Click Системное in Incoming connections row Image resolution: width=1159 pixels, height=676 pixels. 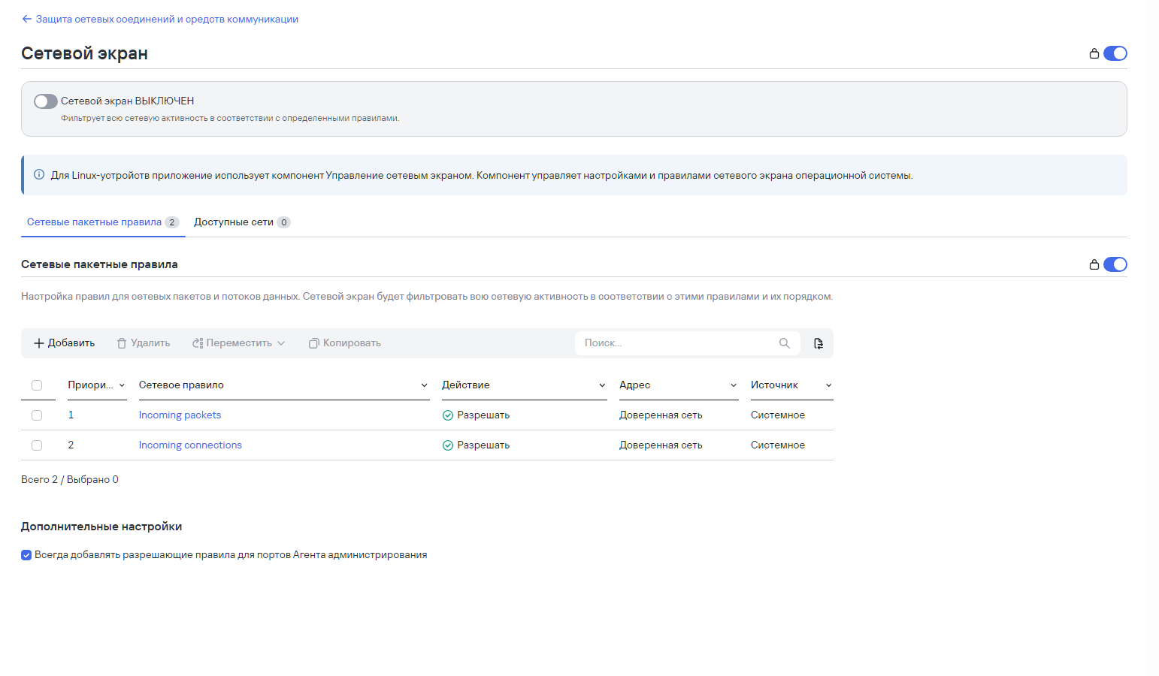778,445
